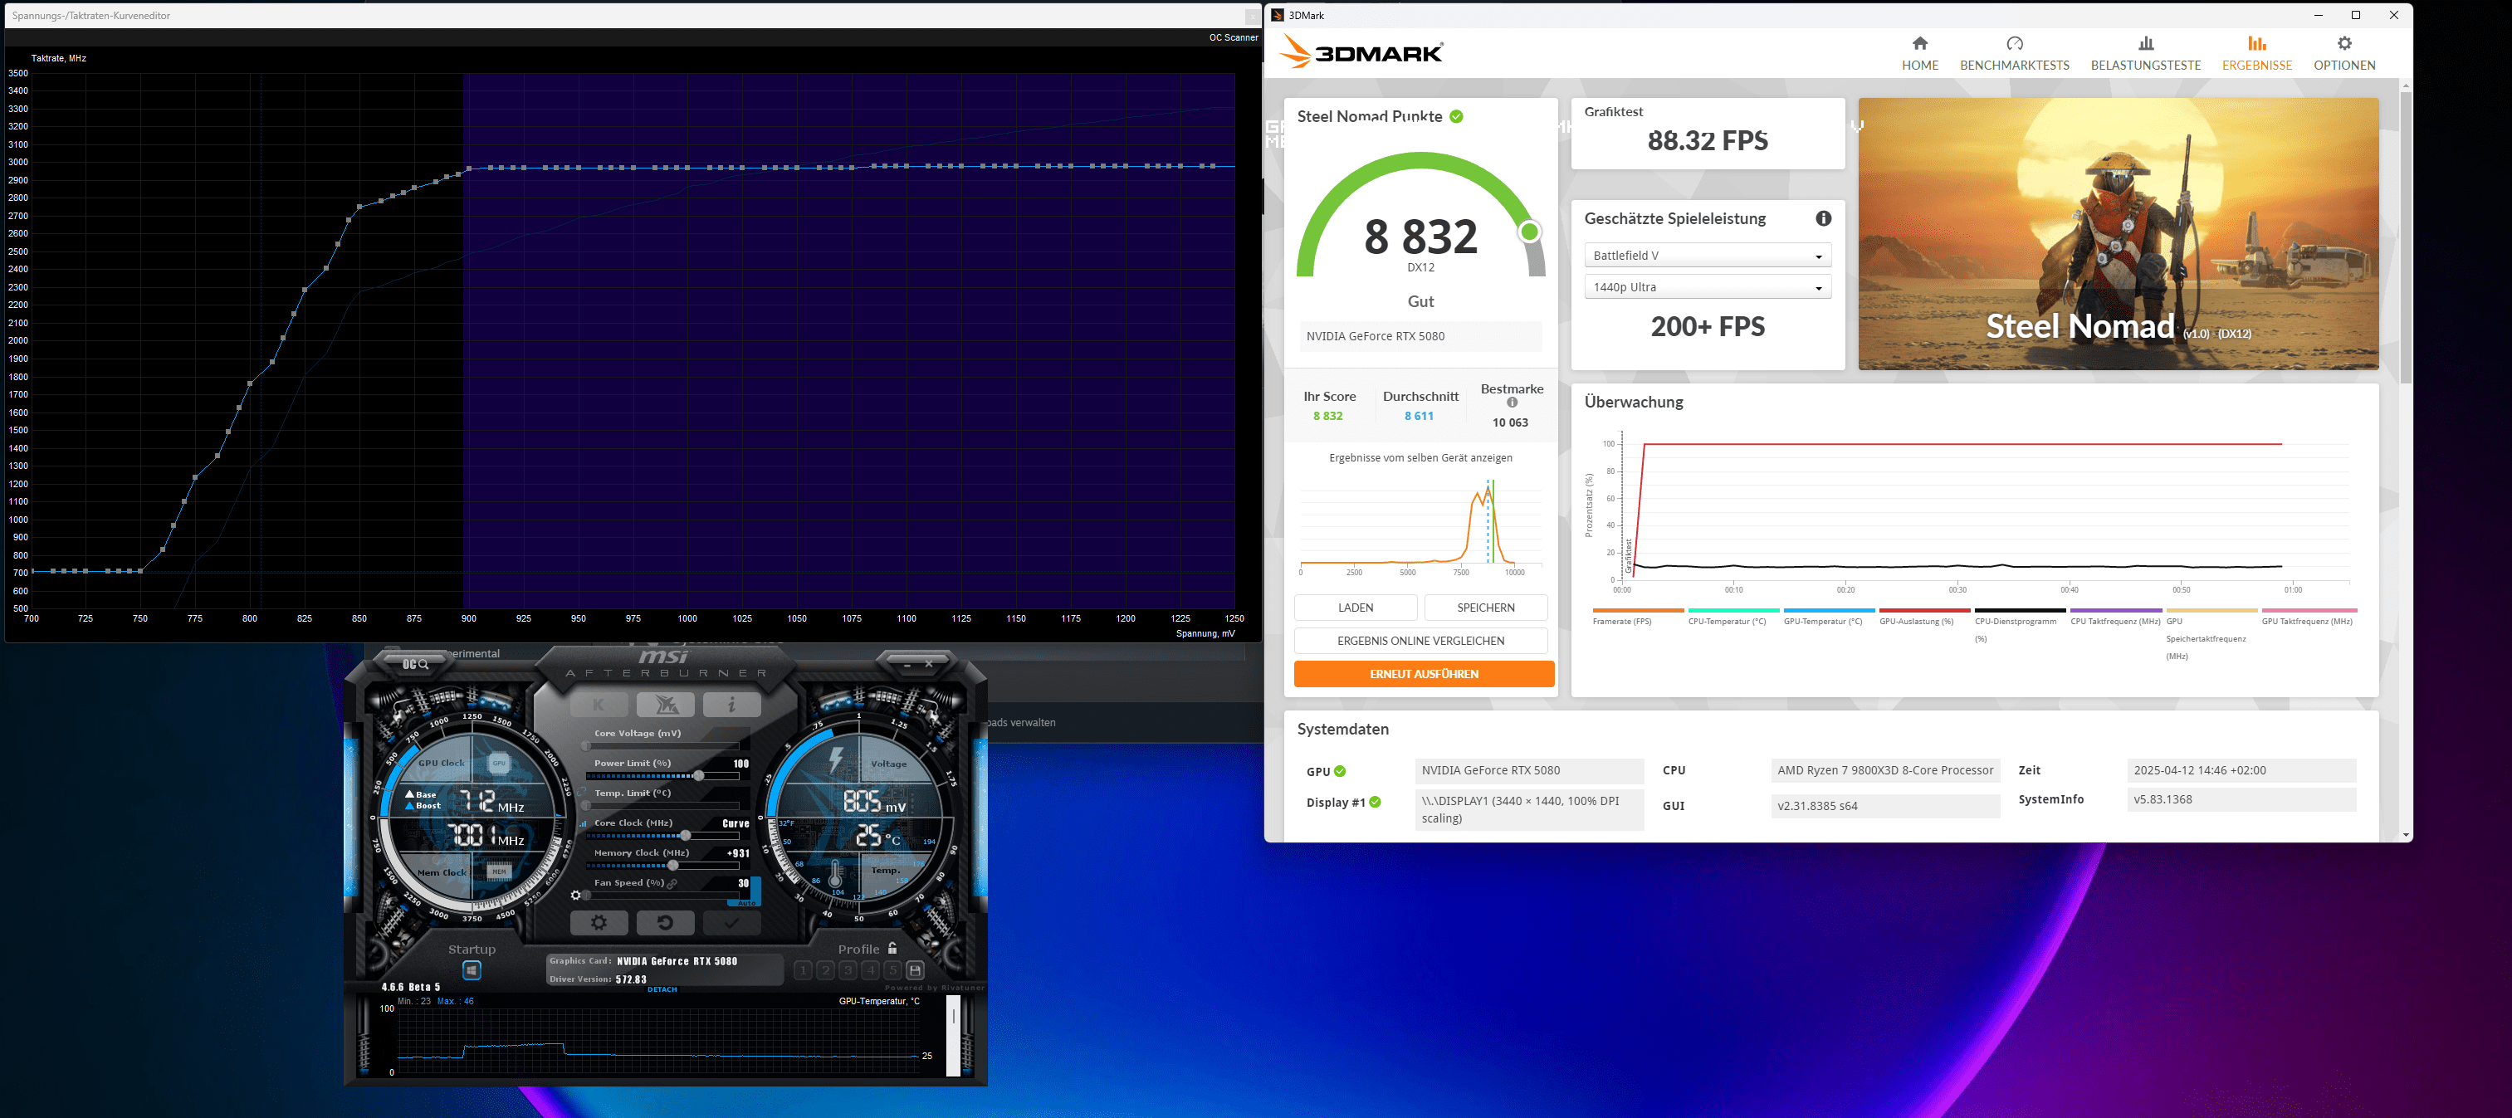
Task: Click the 3DMark vertical scrollbar
Action: point(2406,239)
